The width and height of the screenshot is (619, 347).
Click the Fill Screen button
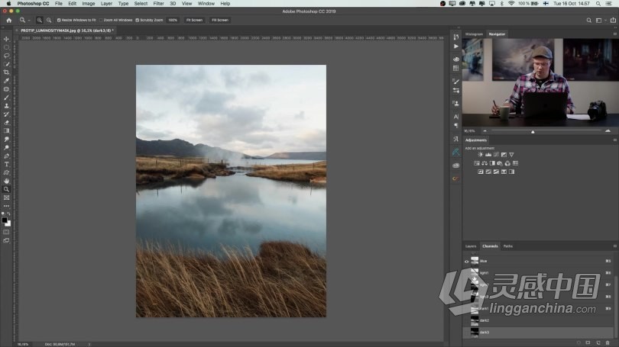220,20
